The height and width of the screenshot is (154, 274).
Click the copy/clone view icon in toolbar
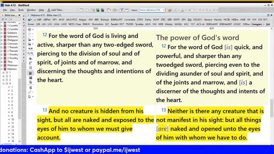pos(87,10)
